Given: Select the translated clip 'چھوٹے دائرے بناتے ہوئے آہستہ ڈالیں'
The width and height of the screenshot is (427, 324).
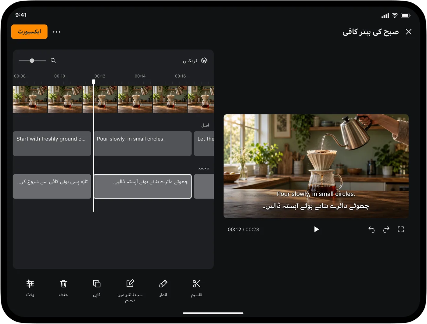Looking at the screenshot, I should 143,187.
